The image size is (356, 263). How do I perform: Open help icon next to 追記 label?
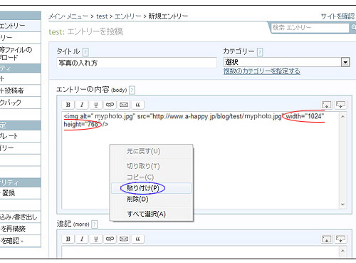tap(94, 225)
